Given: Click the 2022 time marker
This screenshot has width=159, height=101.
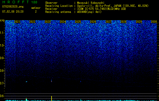Looking at the screenshot, I should (32, 22).
